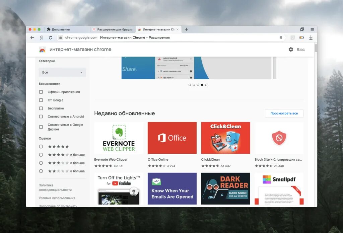Click the lock icon in the address bar
Screen dimensions: 343x233
pos(61,37)
